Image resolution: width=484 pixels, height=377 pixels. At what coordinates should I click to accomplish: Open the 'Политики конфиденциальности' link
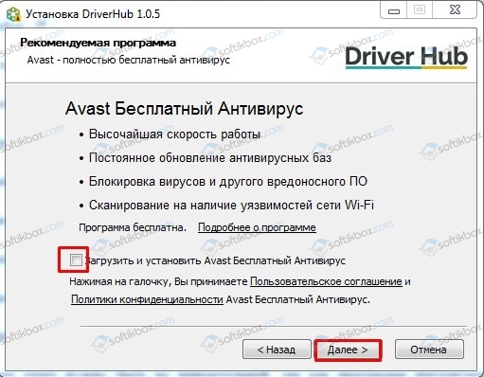147,299
